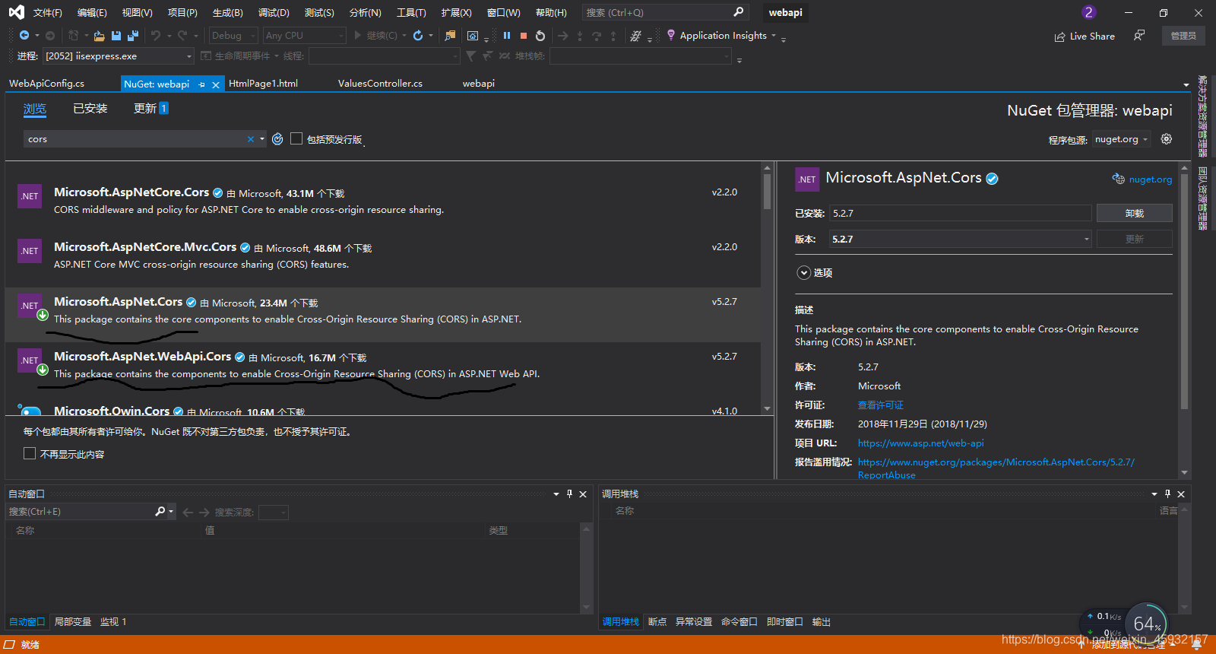Viewport: 1216px width, 654px height.
Task: Switch to ValuesController.cs tab
Action: 380,84
